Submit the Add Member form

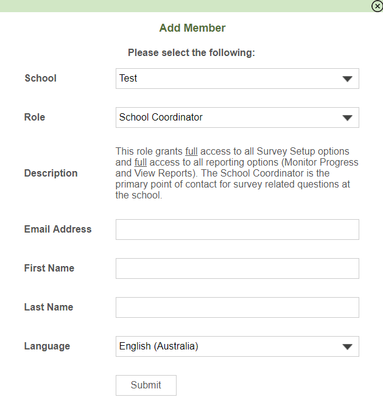point(146,385)
